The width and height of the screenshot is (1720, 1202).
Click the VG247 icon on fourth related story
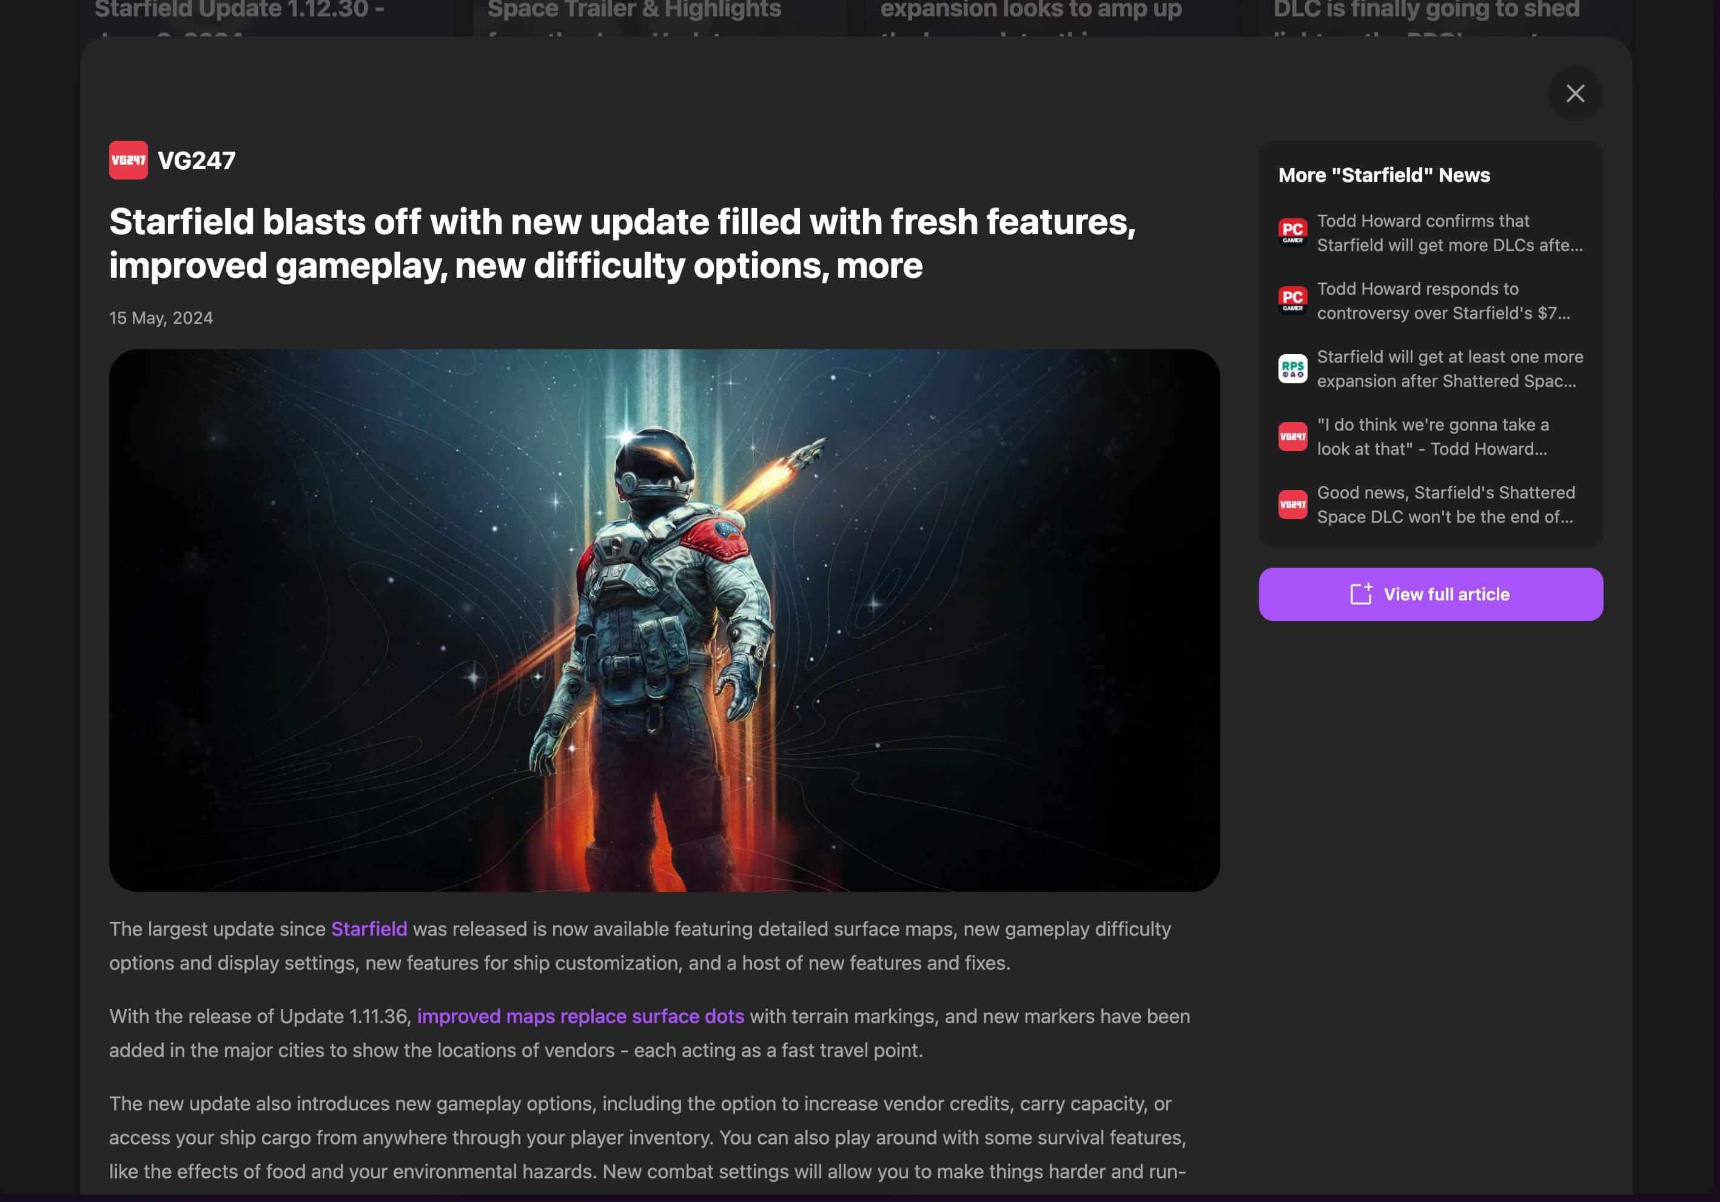click(x=1292, y=437)
